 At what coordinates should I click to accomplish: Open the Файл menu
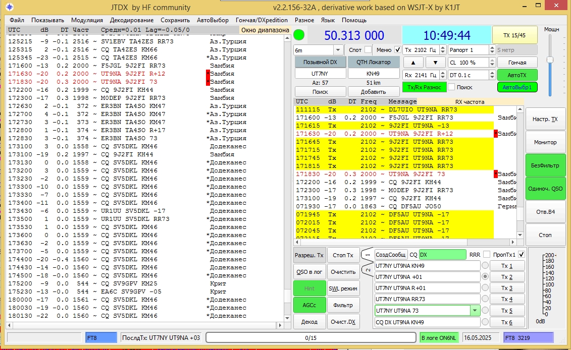[17, 20]
